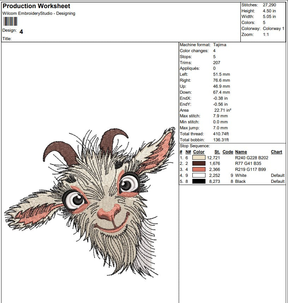Click the color name R77 G41 B35
288x303 pixels.
pyautogui.click(x=248, y=163)
